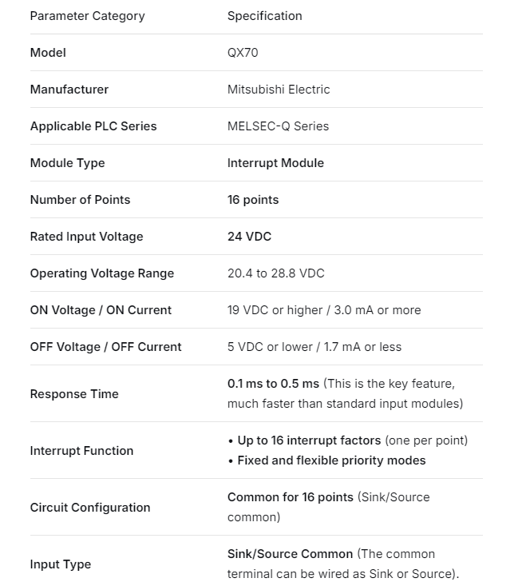
Task: Select the QX70 model value
Action: click(243, 53)
